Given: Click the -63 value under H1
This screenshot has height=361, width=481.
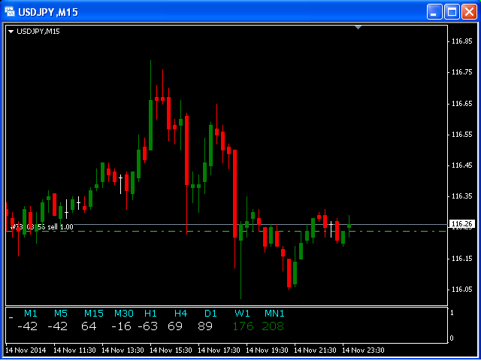Looking at the screenshot, I should (x=147, y=326).
